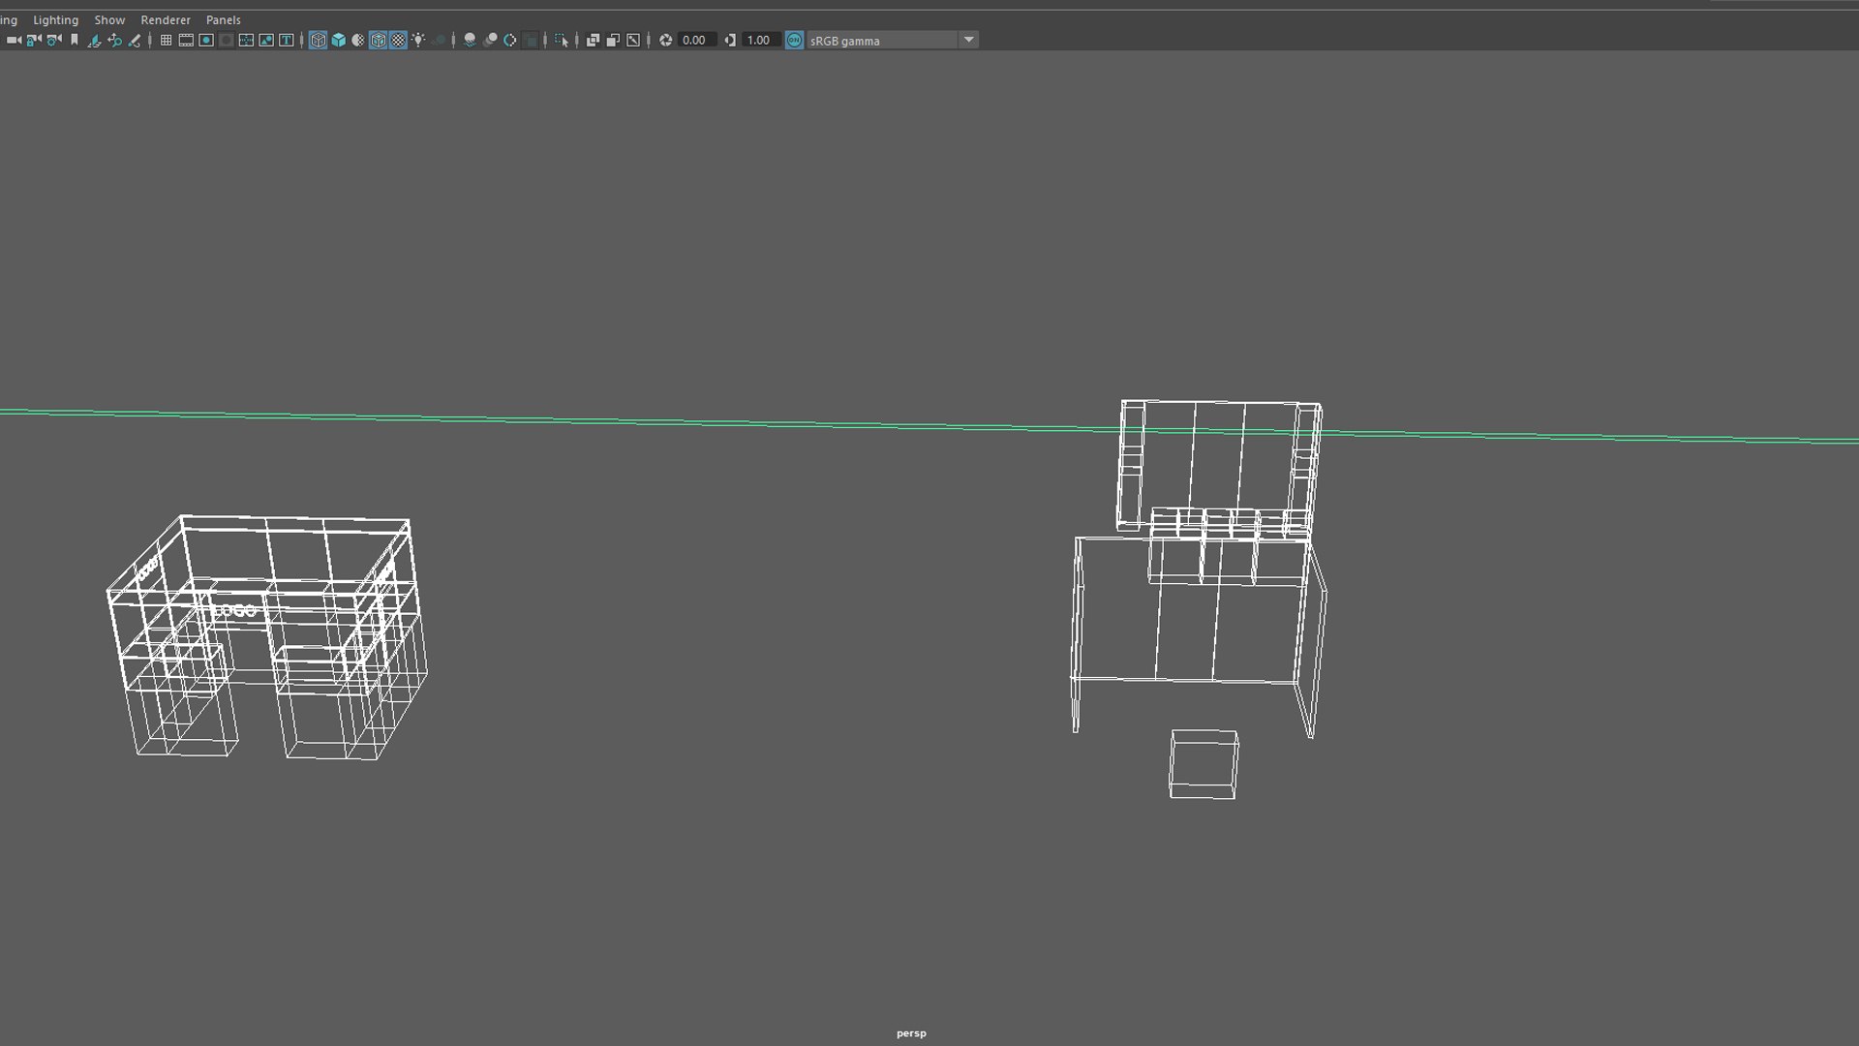Open the Renderer menu
The width and height of the screenshot is (1859, 1046).
[166, 19]
